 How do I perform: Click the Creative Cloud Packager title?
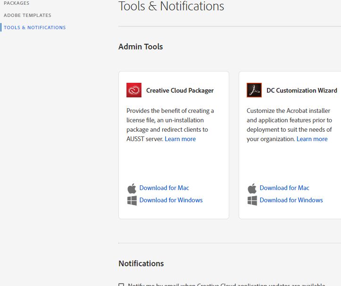180,90
